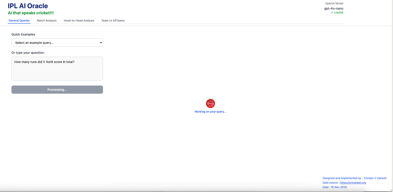The image size is (393, 192).
Task: Click the IPL AI Oracle title heading
Action: 28,6
